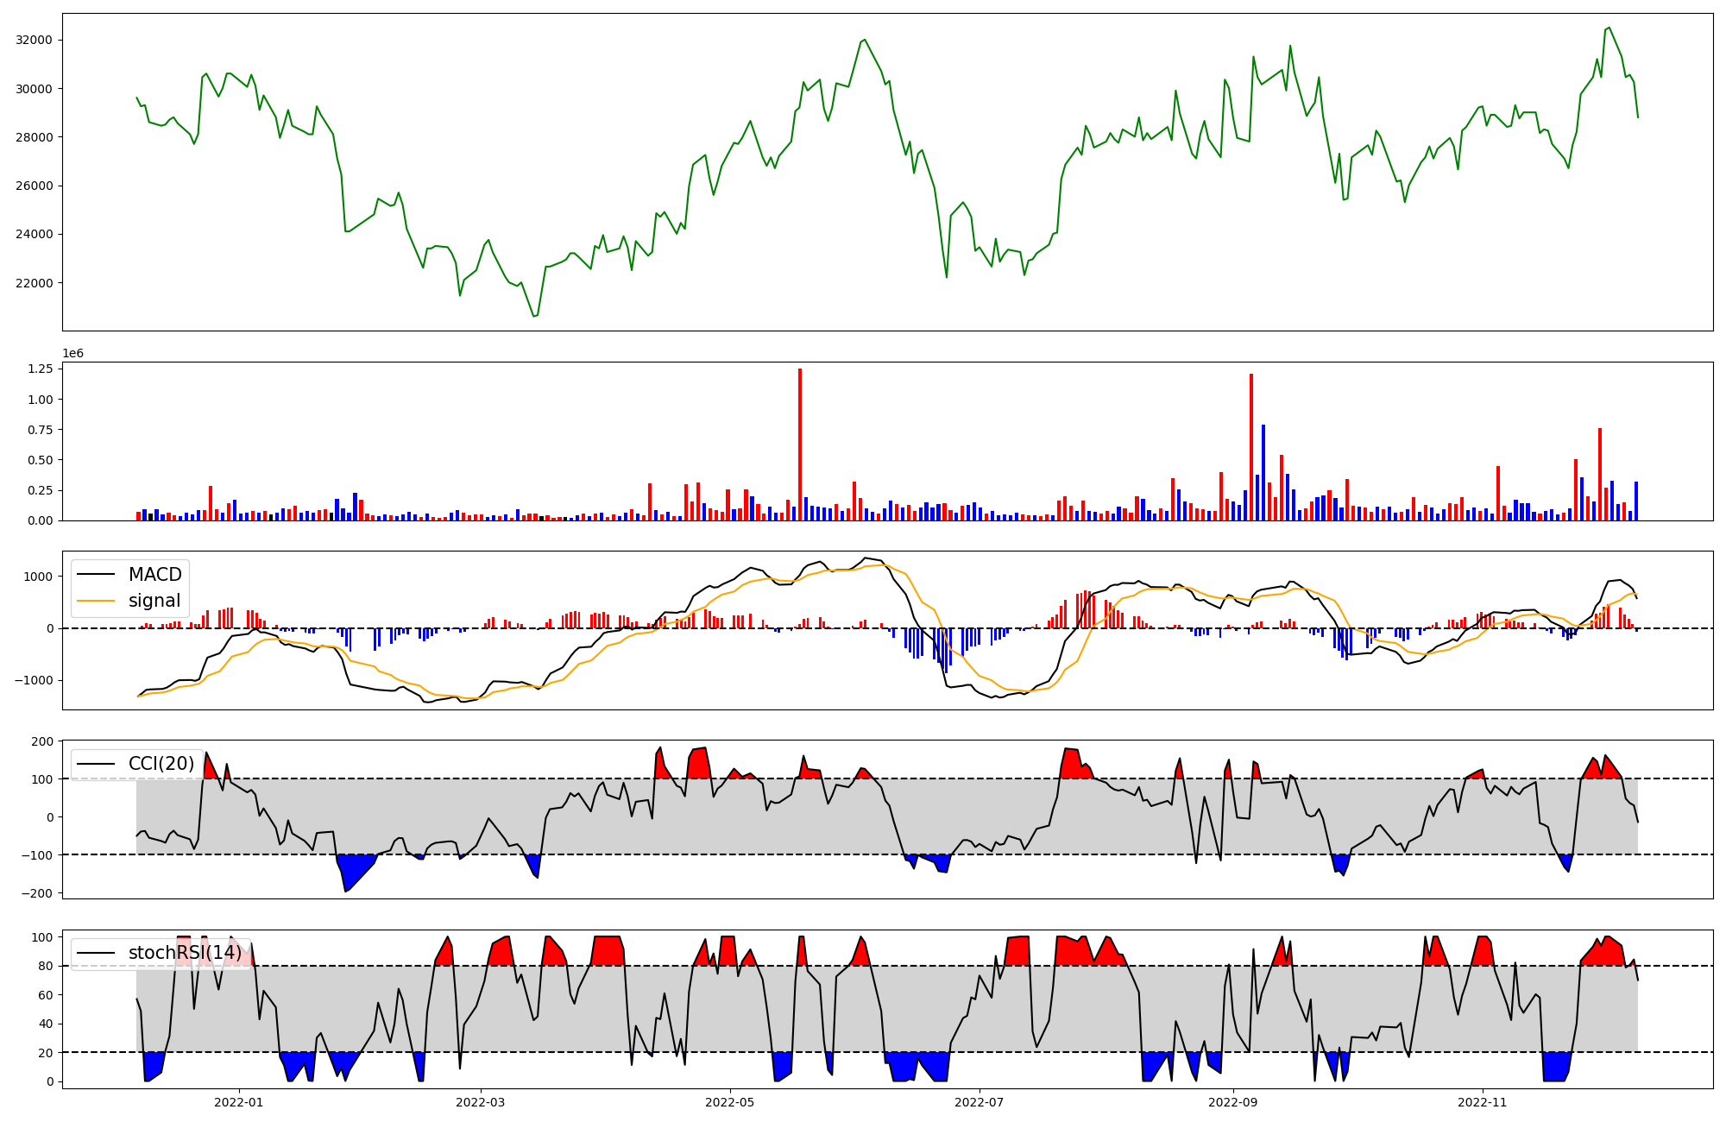Viewport: 1726px width, 1122px height.
Task: Click the tall red volume bar in September
Action: [x=1251, y=447]
